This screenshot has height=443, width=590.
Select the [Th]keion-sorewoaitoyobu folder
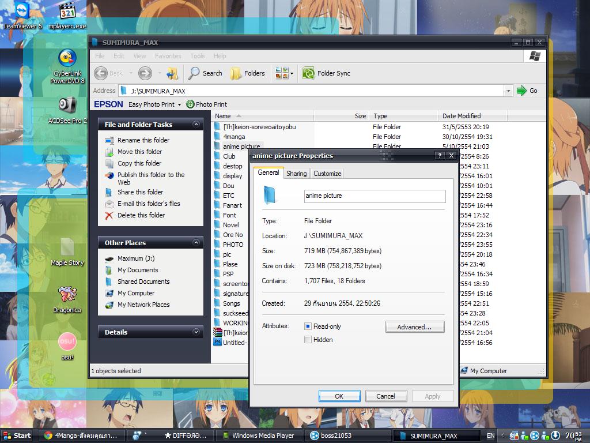click(x=259, y=127)
